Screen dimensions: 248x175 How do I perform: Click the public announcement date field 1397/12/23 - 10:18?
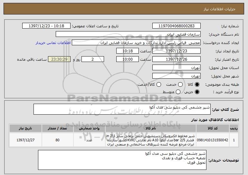(x=46, y=26)
